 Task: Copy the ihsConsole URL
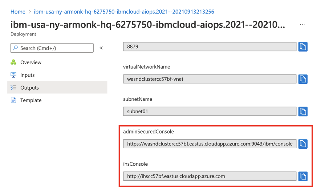click(x=303, y=176)
